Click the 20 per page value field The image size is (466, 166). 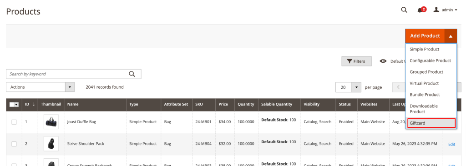pyautogui.click(x=344, y=87)
